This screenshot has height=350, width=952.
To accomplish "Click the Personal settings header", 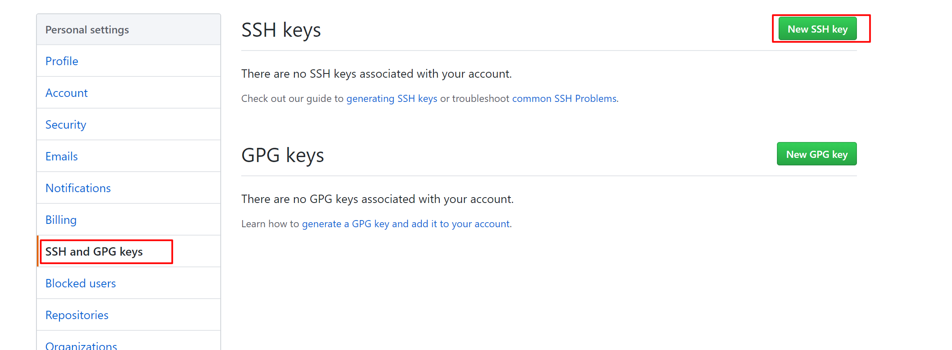I will click(x=87, y=29).
